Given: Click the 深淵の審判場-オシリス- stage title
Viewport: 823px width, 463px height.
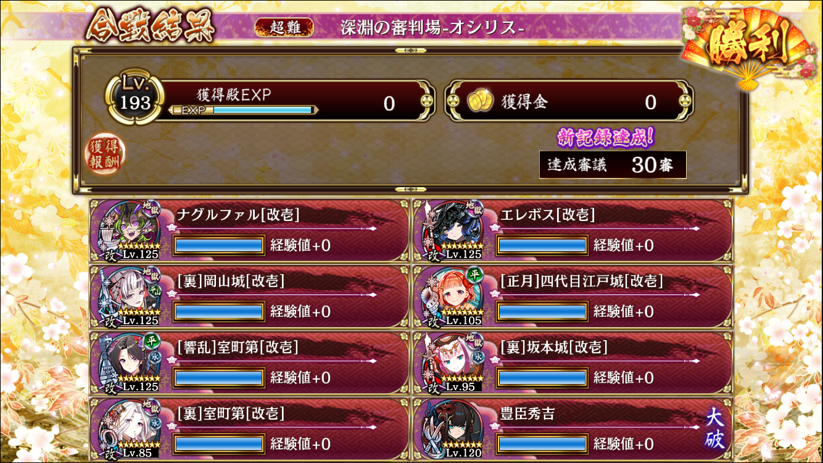Looking at the screenshot, I should tap(432, 28).
